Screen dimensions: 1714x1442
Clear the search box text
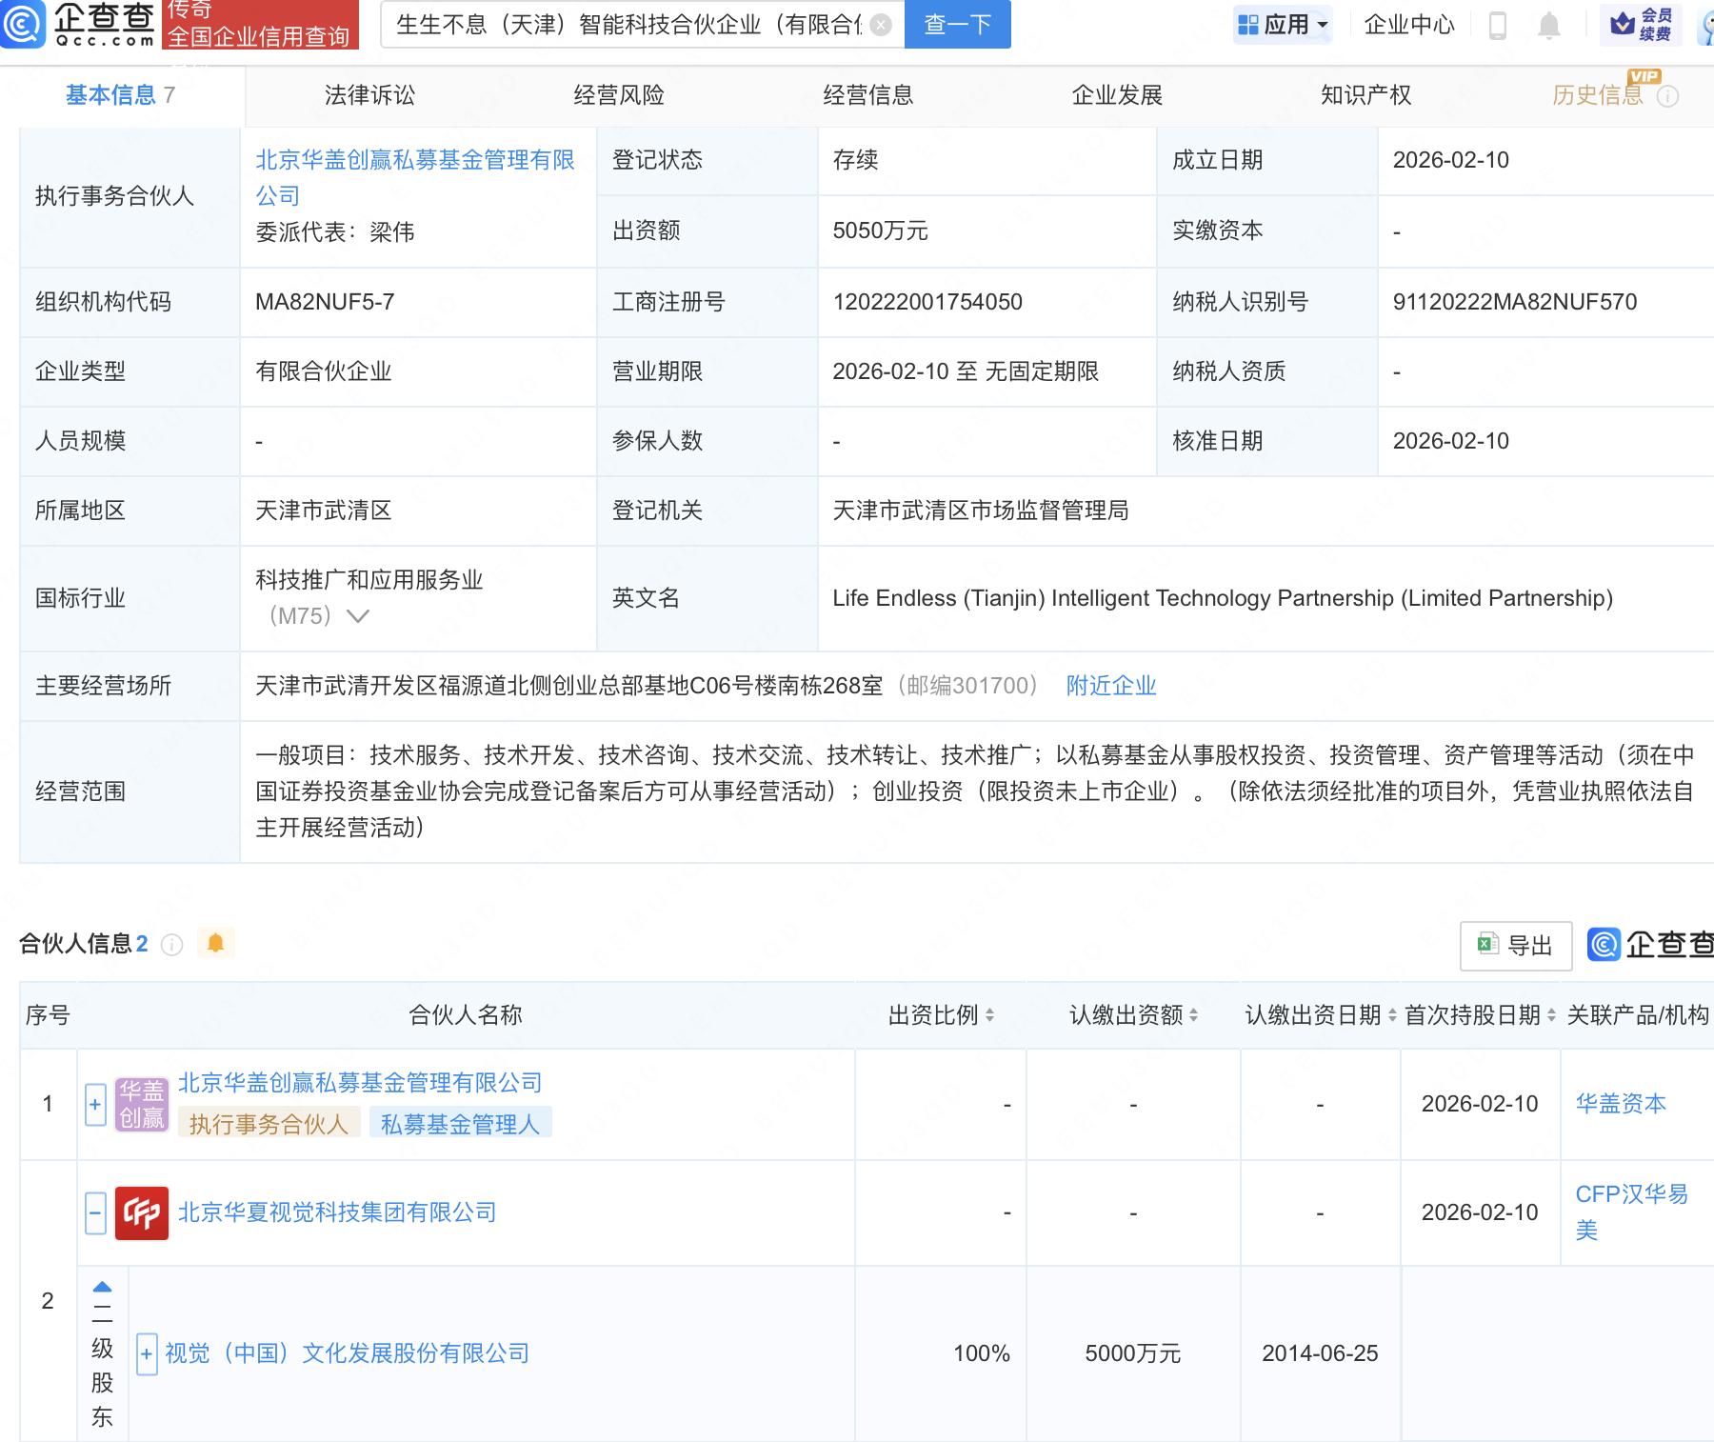pyautogui.click(x=882, y=25)
